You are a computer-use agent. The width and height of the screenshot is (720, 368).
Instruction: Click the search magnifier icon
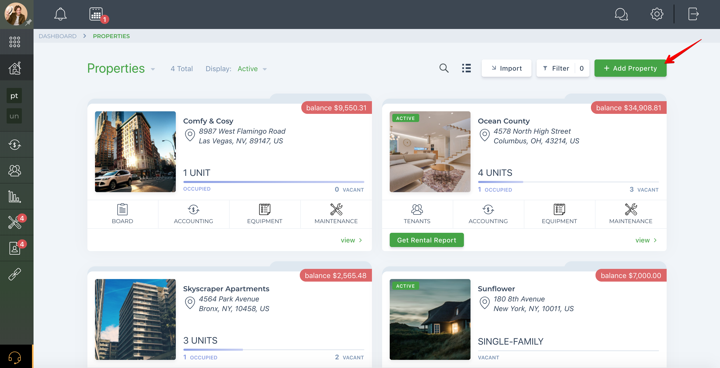click(x=444, y=68)
